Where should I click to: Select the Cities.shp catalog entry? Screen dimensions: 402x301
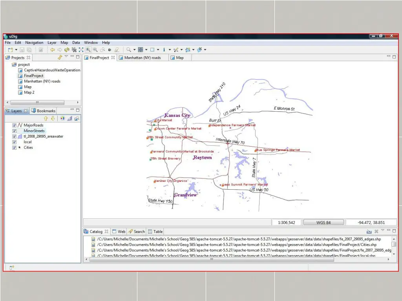click(x=237, y=245)
